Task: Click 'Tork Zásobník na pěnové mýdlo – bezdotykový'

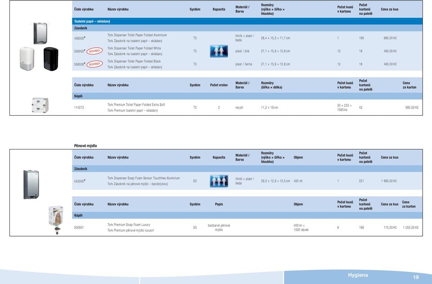Action: coord(138,184)
